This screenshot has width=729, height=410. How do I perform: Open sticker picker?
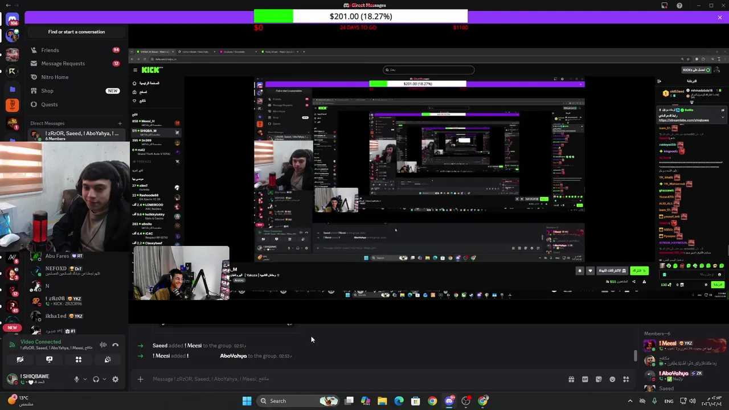(599, 379)
